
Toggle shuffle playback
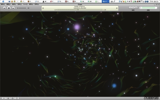(x=8, y=98)
